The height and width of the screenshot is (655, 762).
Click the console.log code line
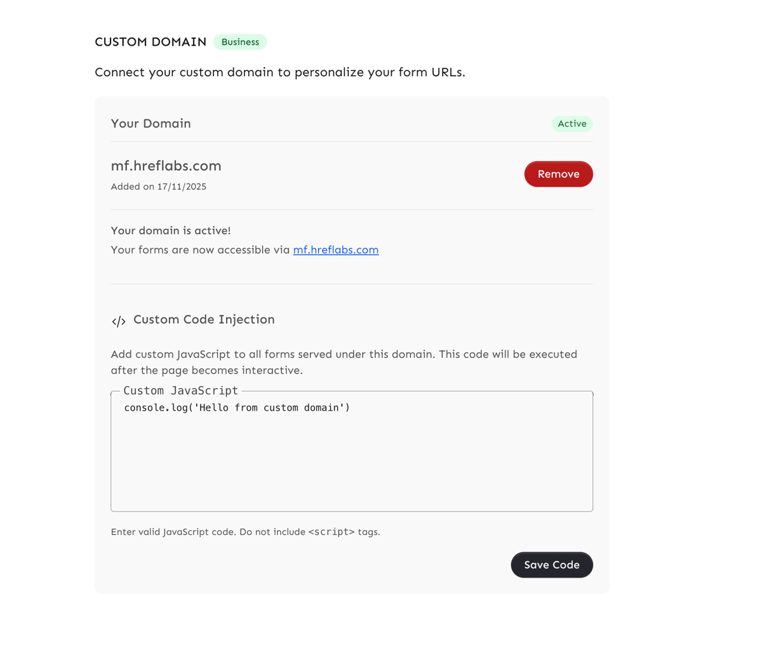click(x=237, y=407)
